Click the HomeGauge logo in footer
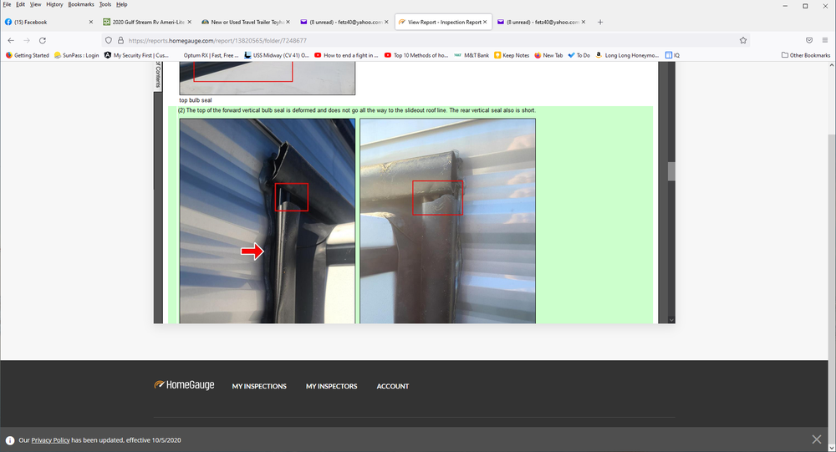 click(185, 386)
